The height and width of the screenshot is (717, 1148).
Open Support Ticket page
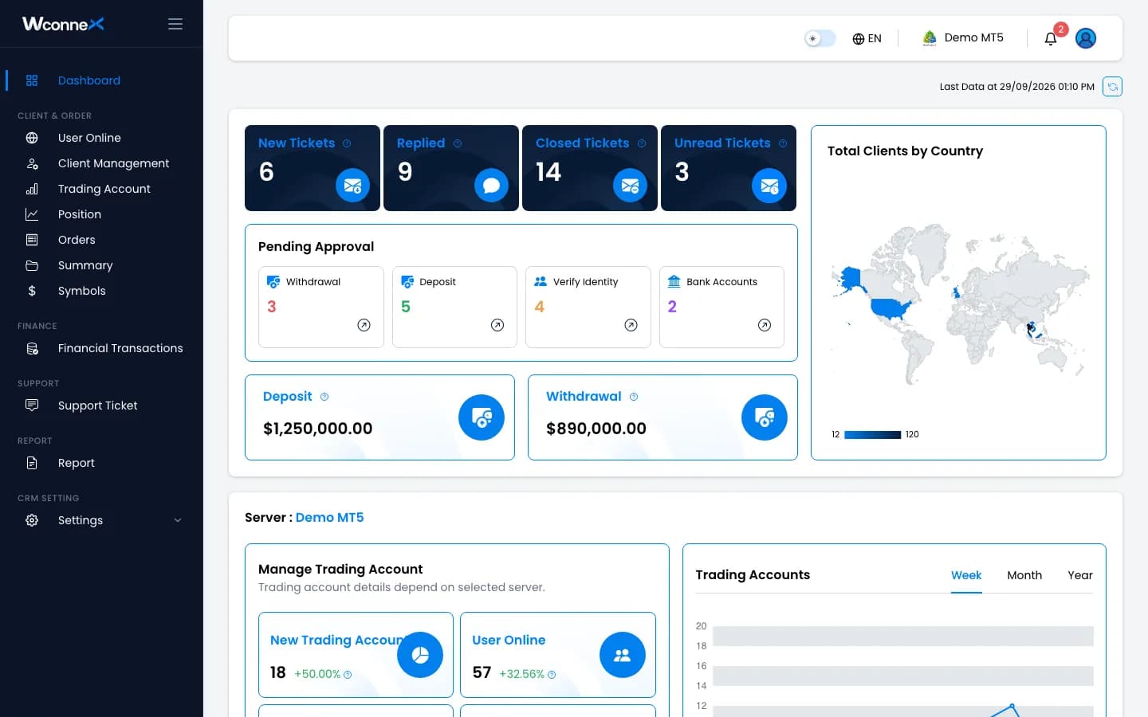point(97,406)
